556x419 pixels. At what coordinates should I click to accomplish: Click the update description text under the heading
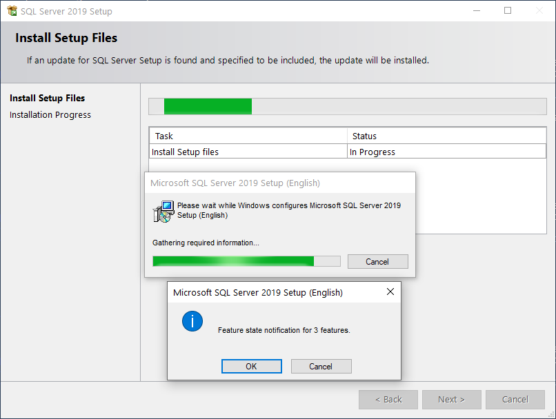[228, 60]
